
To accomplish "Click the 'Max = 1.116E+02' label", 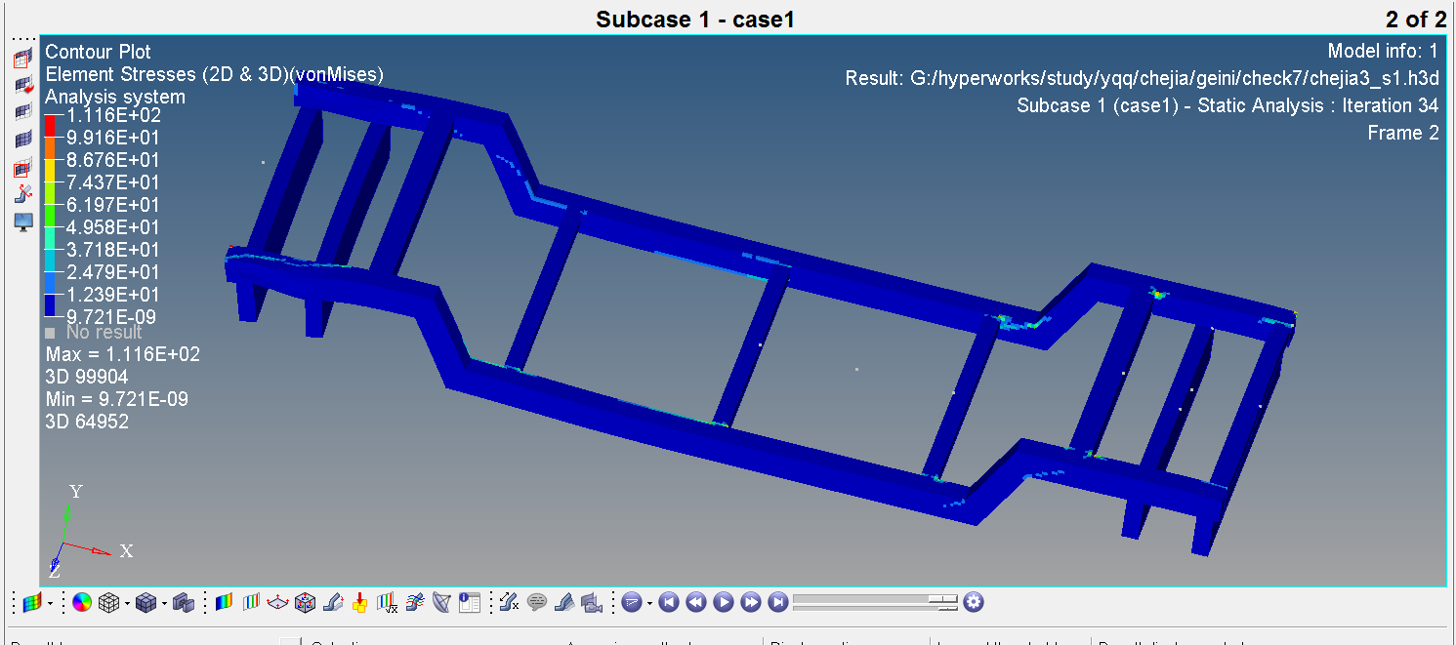I will click(123, 354).
